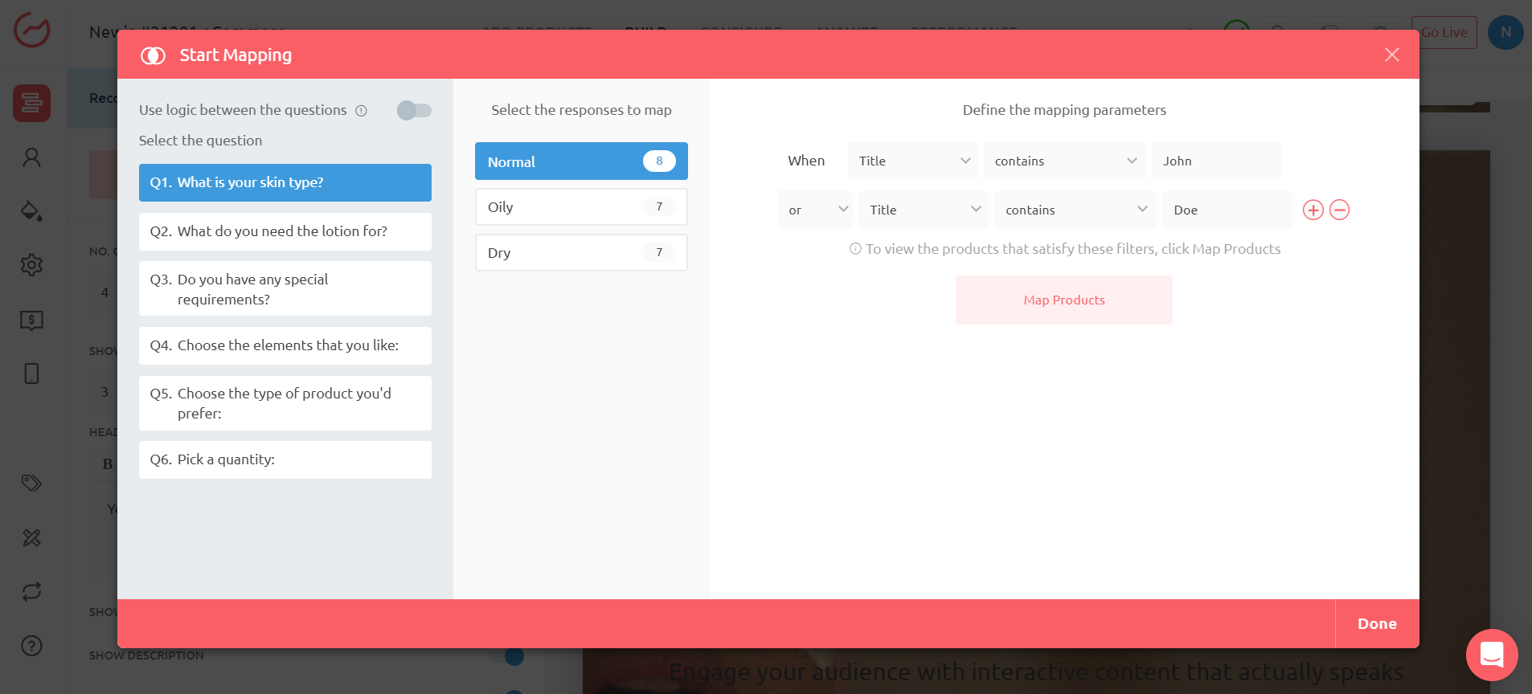
Task: Open the settings gear in sidebar
Action: tap(31, 265)
